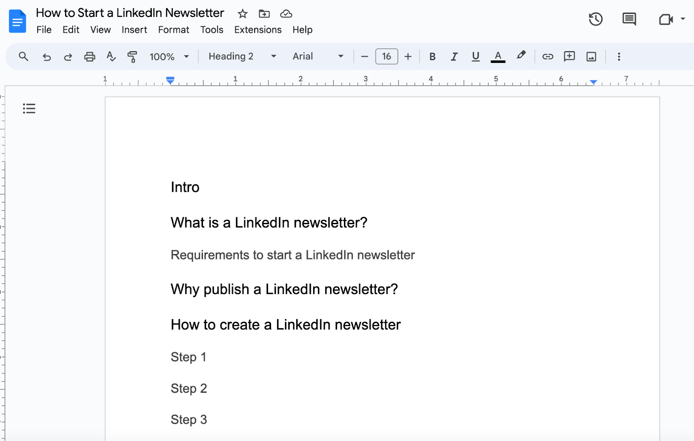Open the Heading 2 style dropdown
The height and width of the screenshot is (441, 694).
click(x=242, y=56)
